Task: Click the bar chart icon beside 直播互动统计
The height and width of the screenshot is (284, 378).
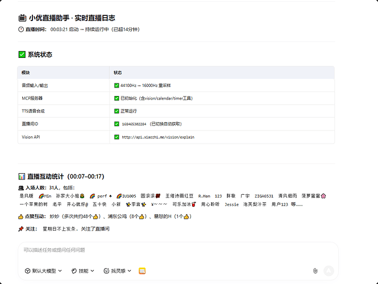Action: tap(22, 177)
